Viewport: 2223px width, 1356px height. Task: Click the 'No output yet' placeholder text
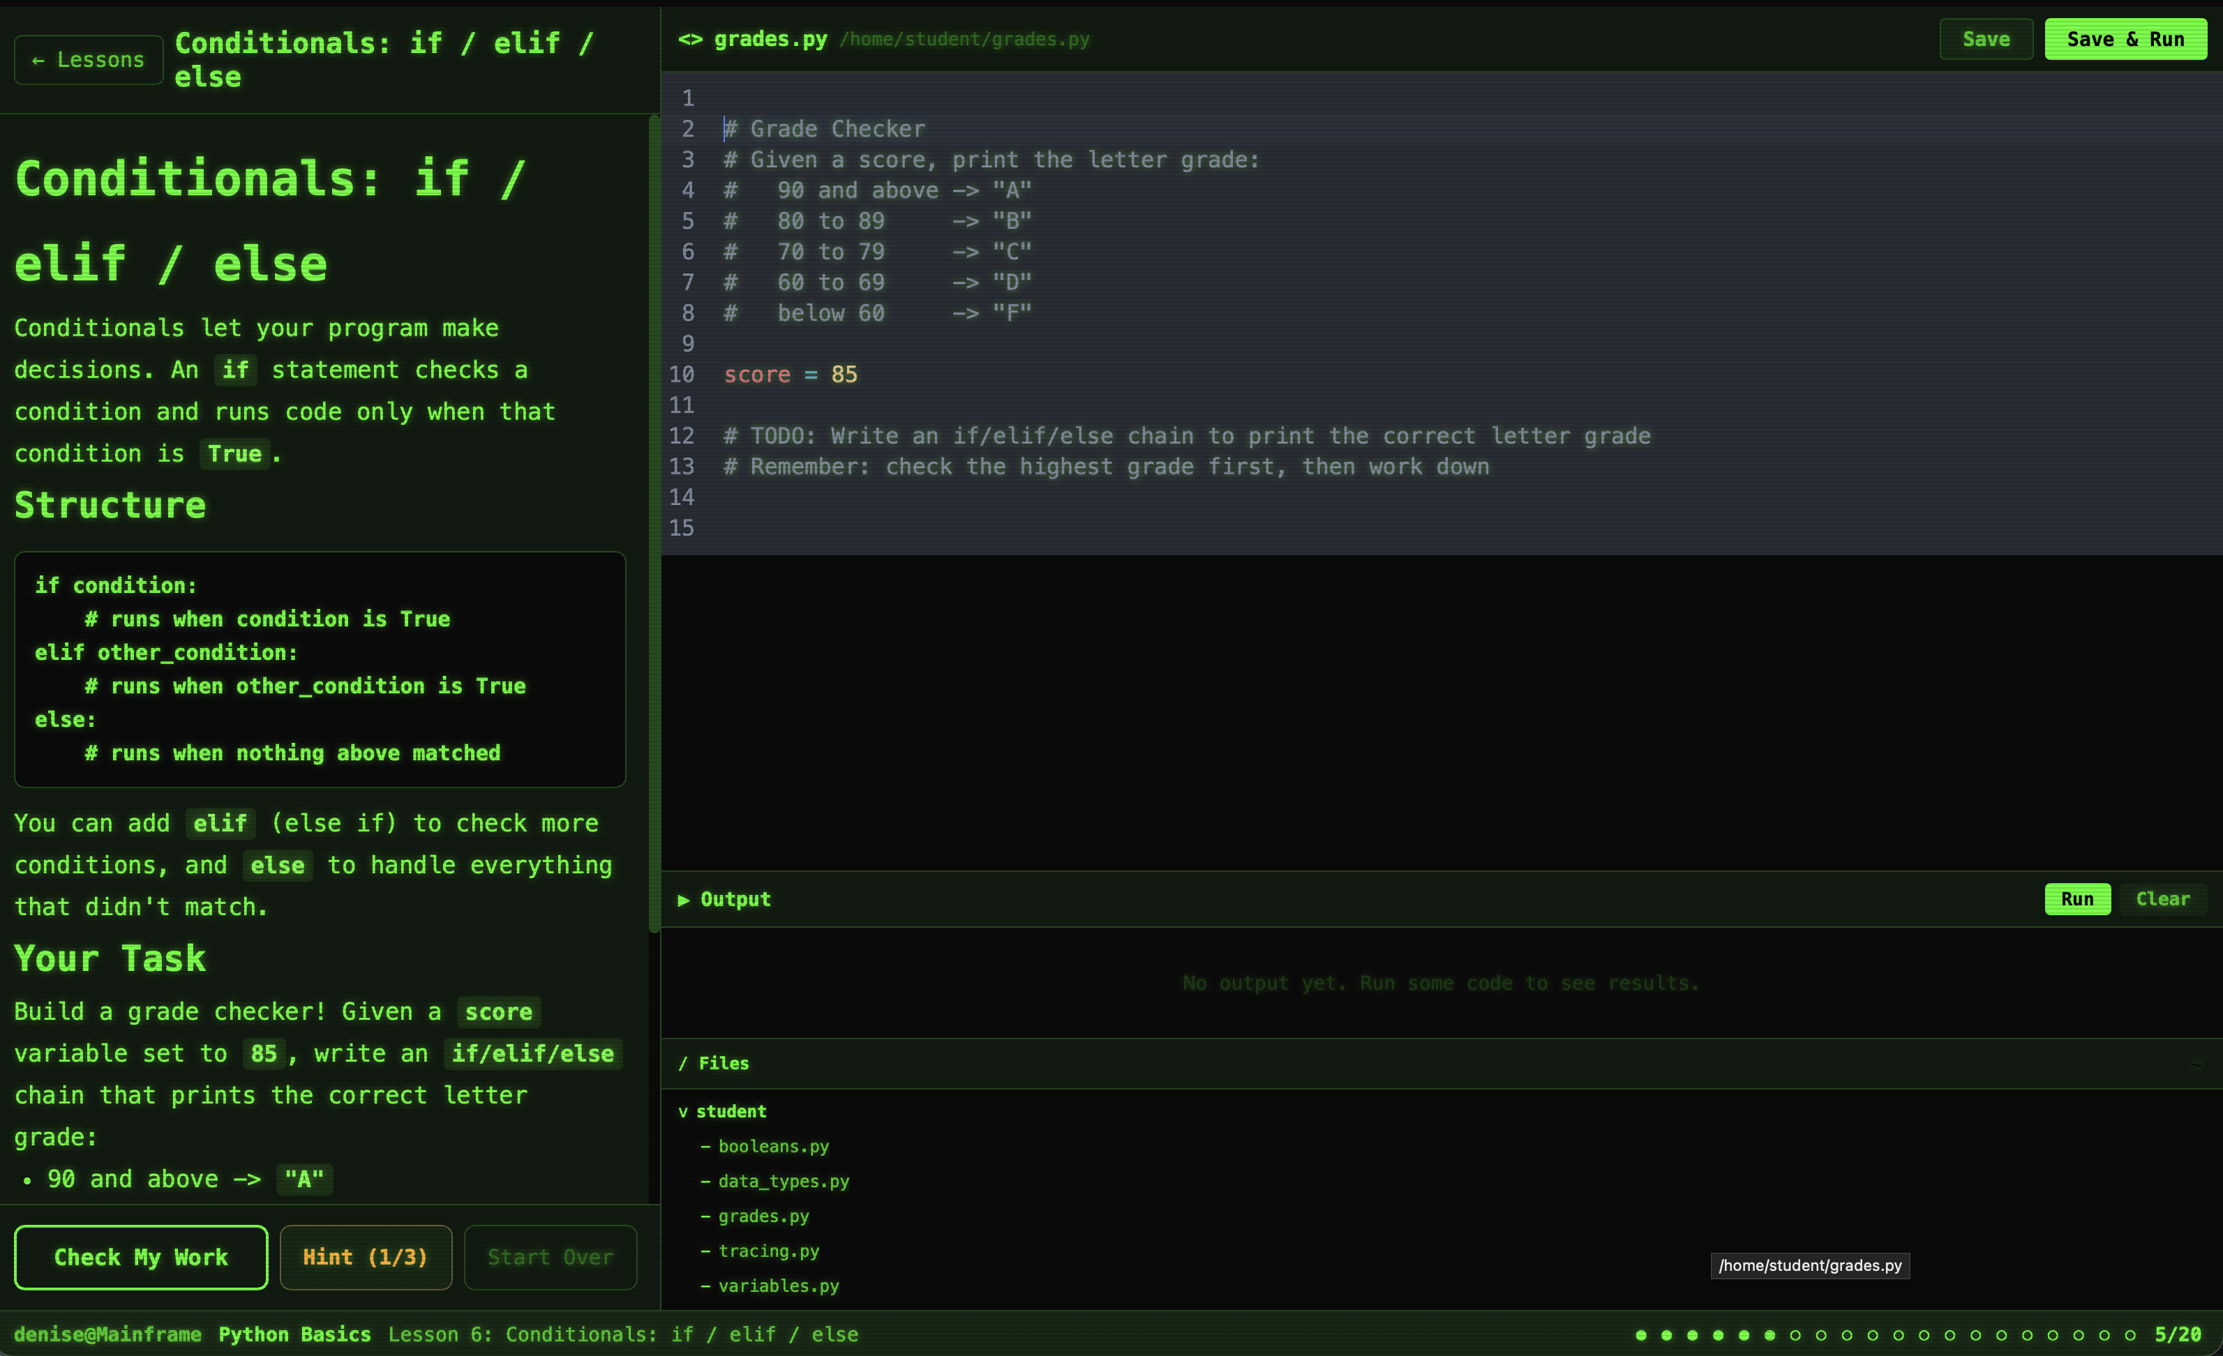coord(1441,983)
